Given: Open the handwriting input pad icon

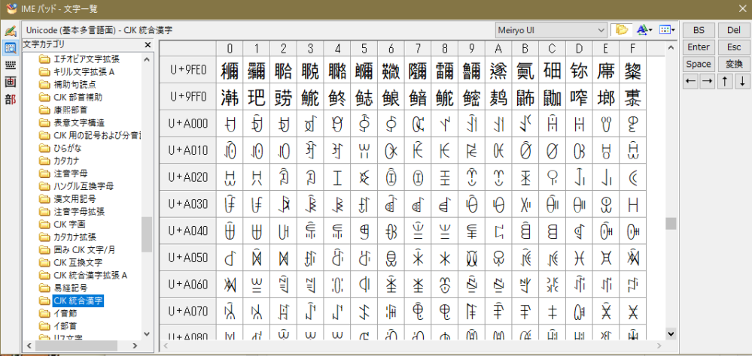Looking at the screenshot, I should tap(10, 32).
